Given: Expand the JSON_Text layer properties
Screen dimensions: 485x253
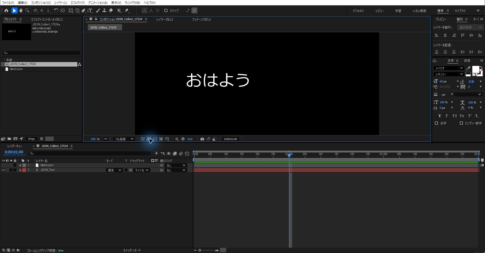Looking at the screenshot, I should tap(20, 170).
